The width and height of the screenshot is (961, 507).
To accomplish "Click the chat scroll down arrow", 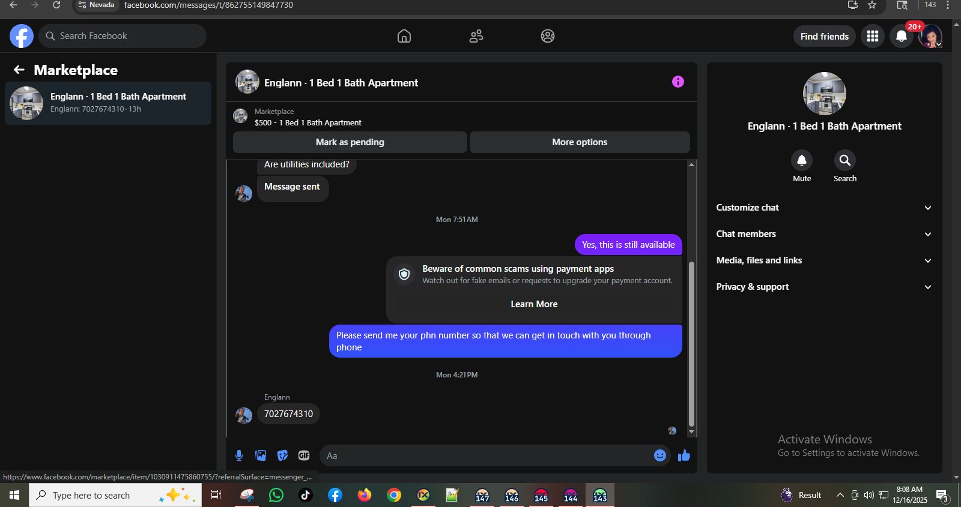I will tap(691, 431).
